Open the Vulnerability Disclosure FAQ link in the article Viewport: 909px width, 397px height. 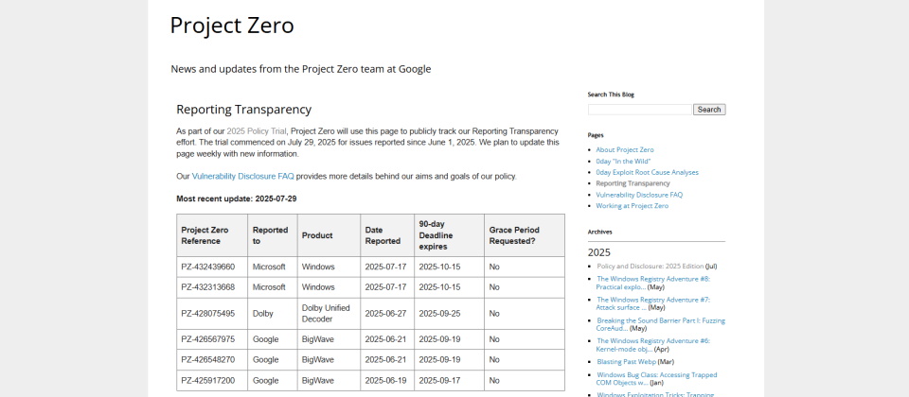point(242,176)
